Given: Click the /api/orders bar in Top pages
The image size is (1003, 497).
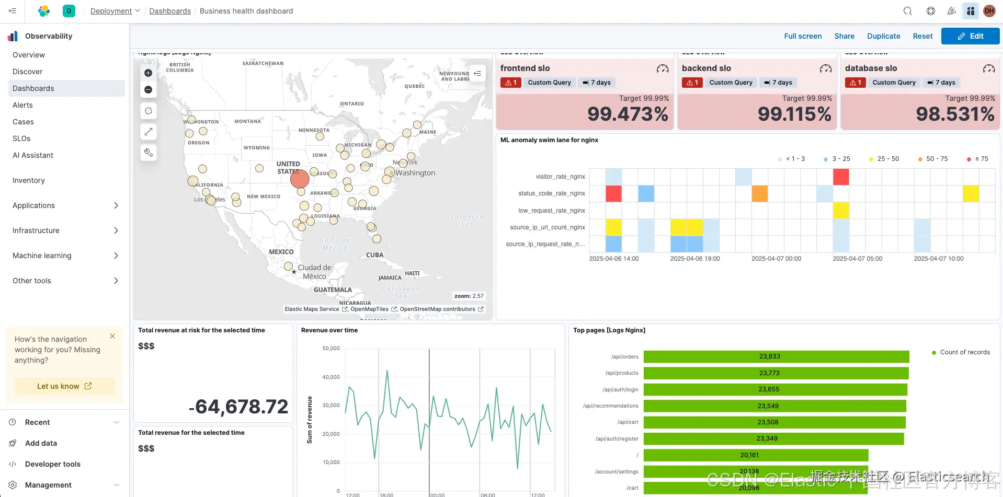Looking at the screenshot, I should (776, 356).
